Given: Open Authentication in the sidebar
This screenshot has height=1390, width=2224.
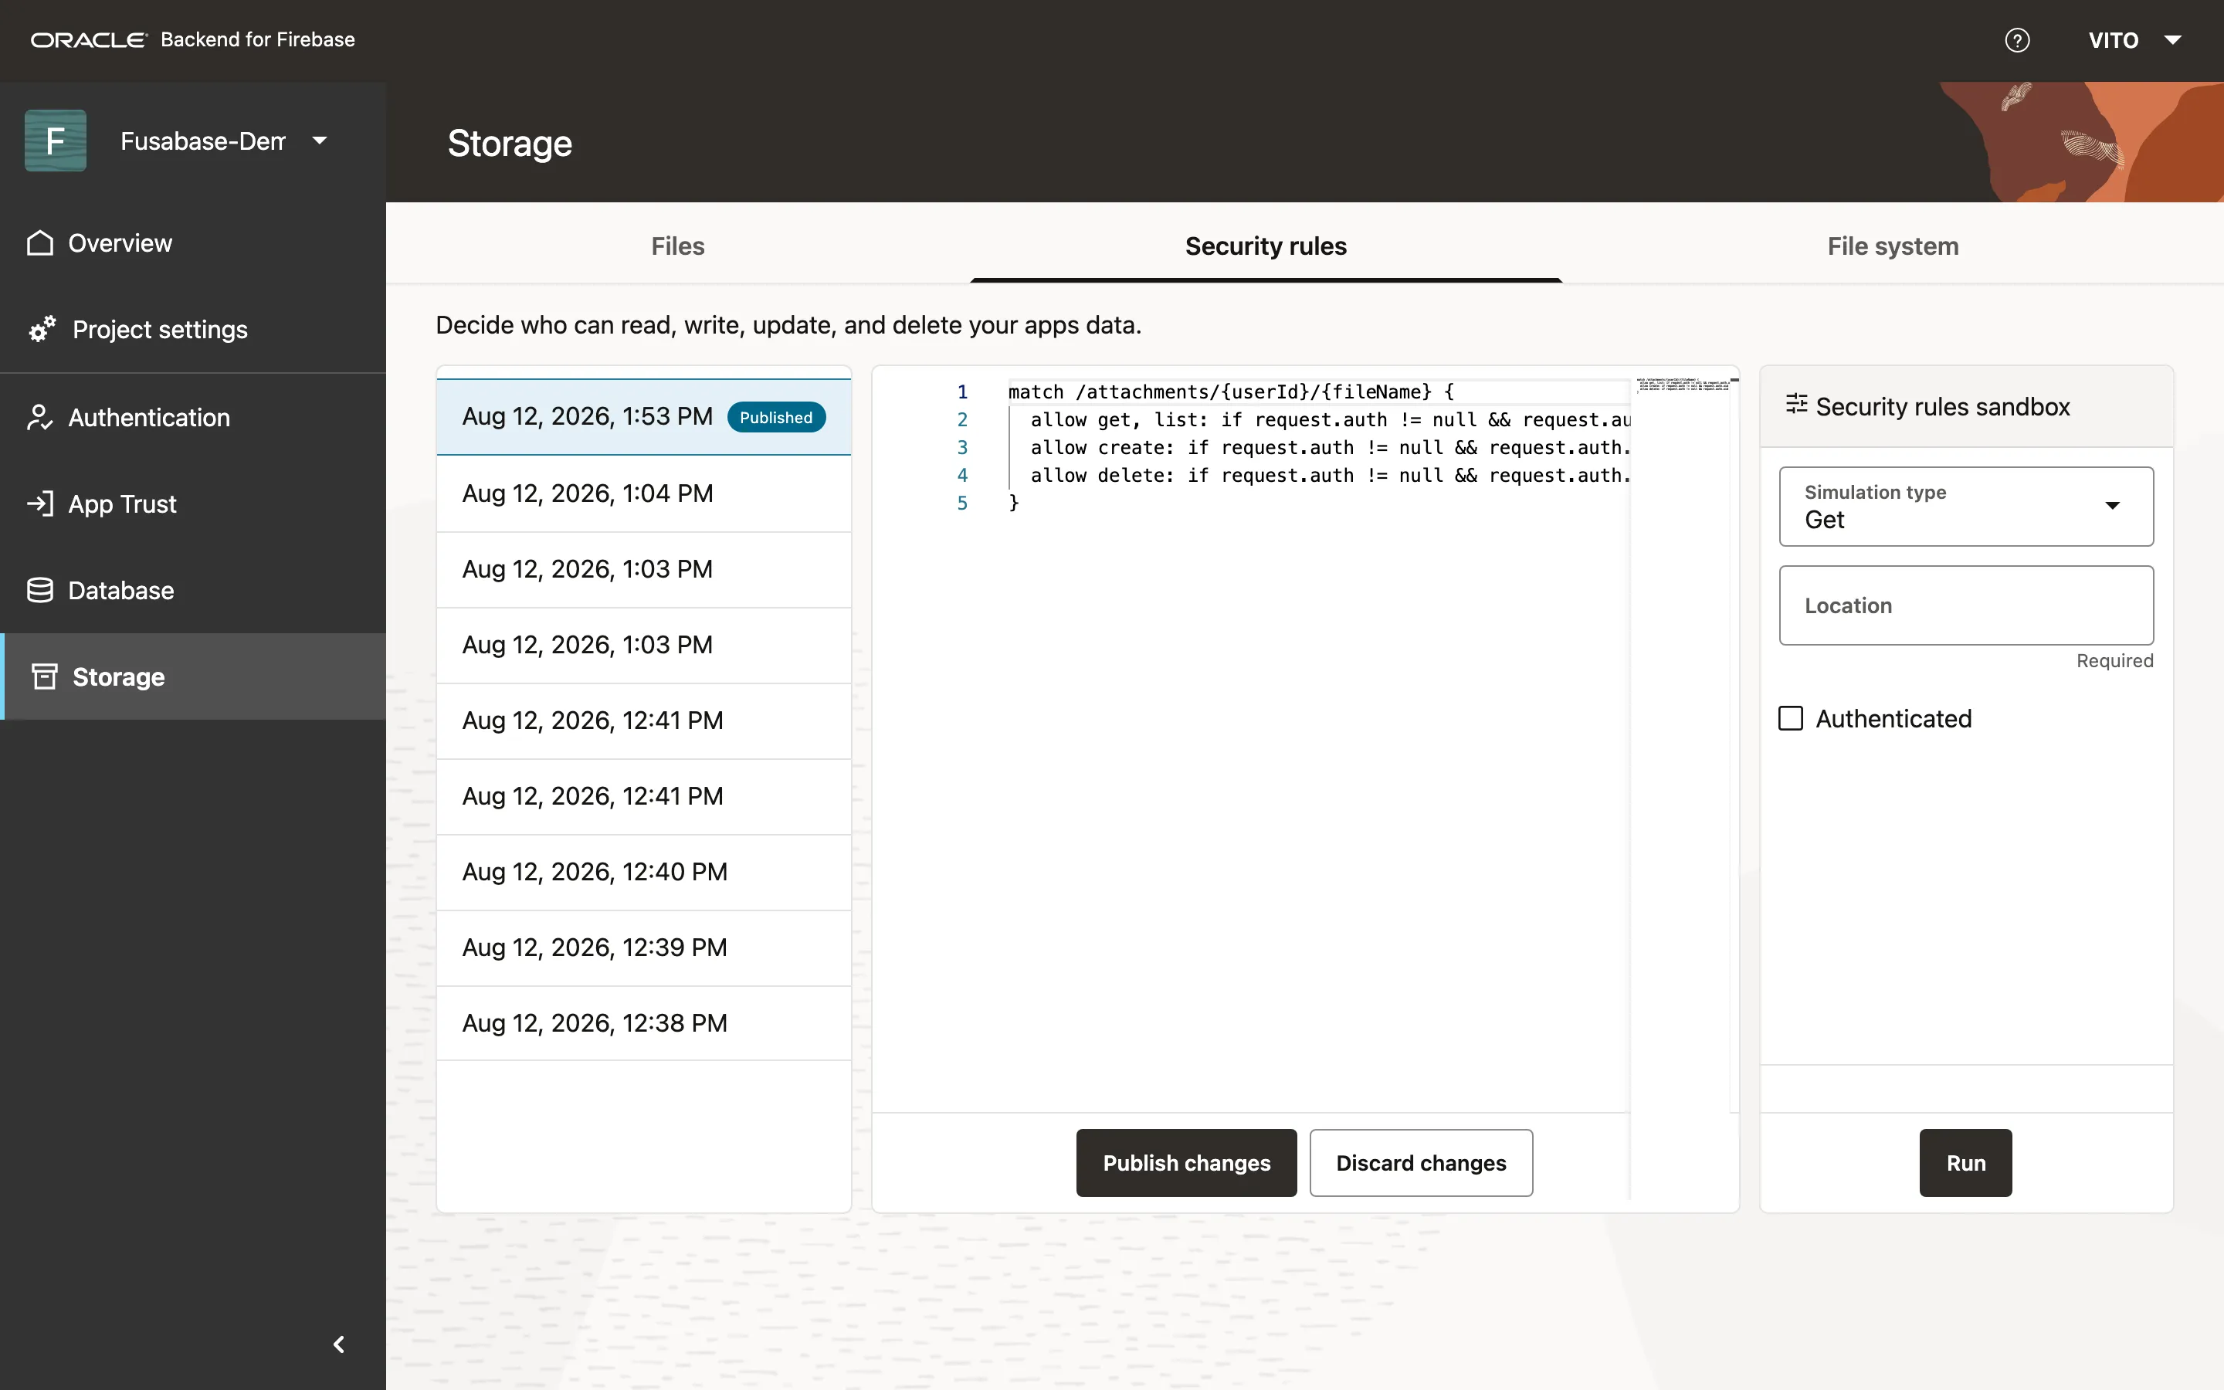Looking at the screenshot, I should pyautogui.click(x=193, y=417).
